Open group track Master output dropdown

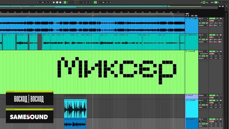204,95
